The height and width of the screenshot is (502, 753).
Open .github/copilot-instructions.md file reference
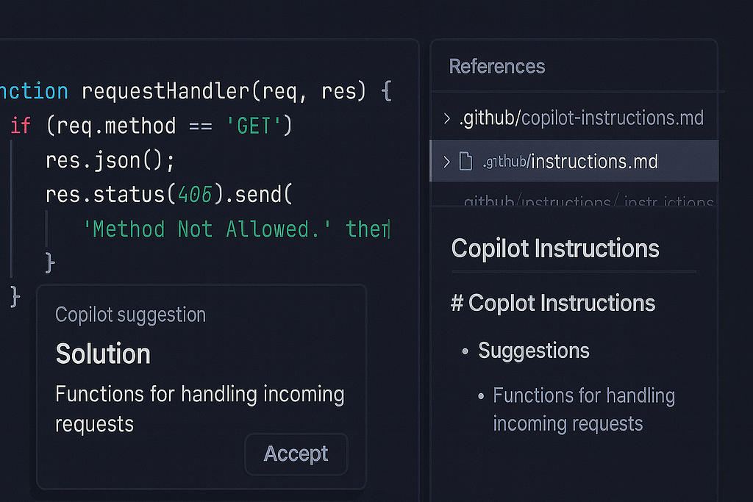[582, 118]
